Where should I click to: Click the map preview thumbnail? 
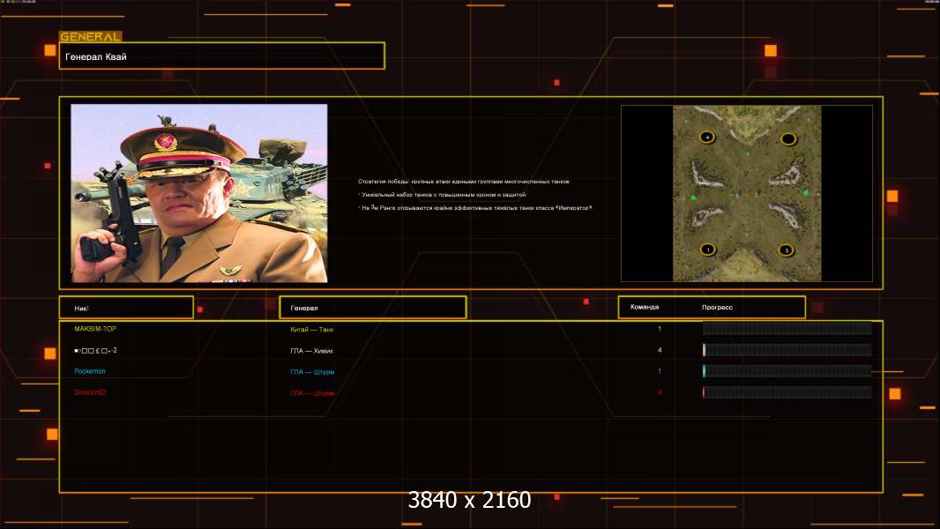747,193
